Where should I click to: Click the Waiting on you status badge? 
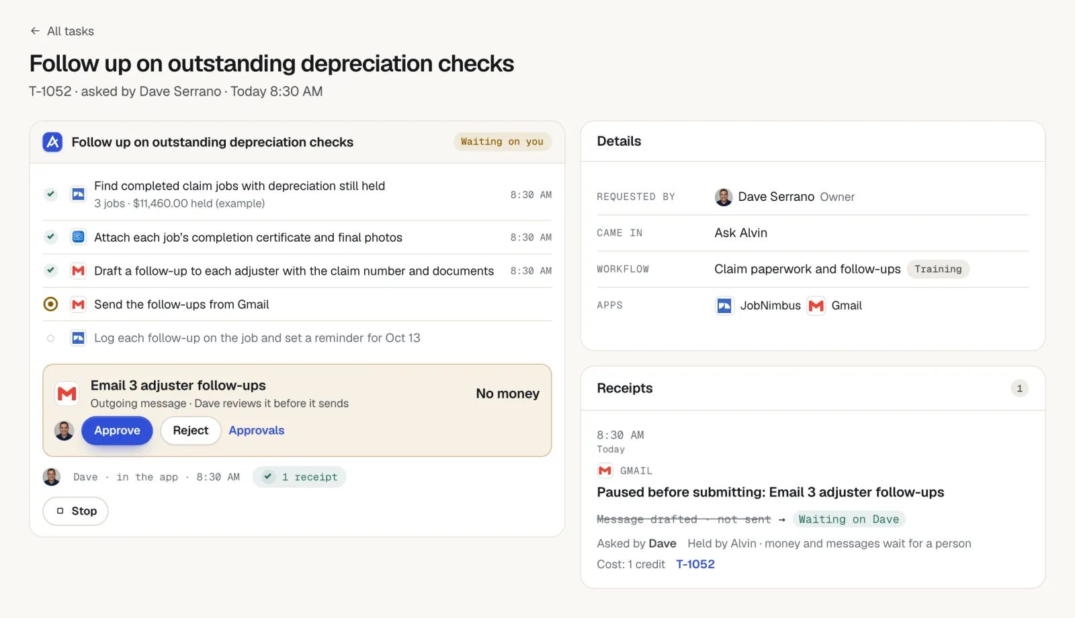coord(502,142)
